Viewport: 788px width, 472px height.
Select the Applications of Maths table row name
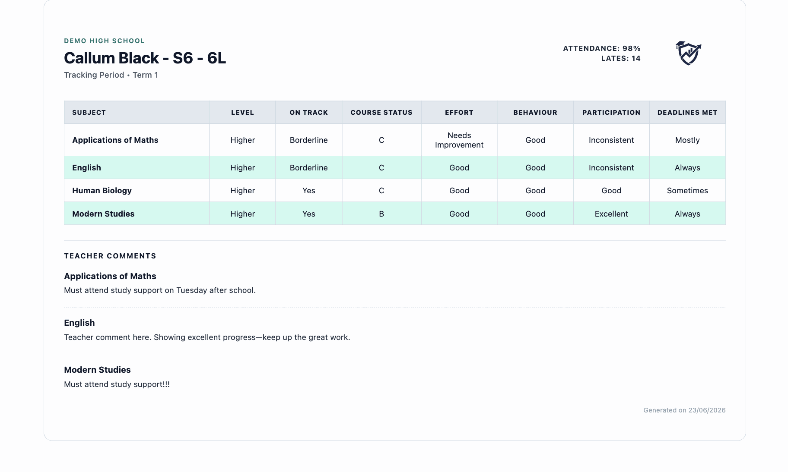[115, 140]
